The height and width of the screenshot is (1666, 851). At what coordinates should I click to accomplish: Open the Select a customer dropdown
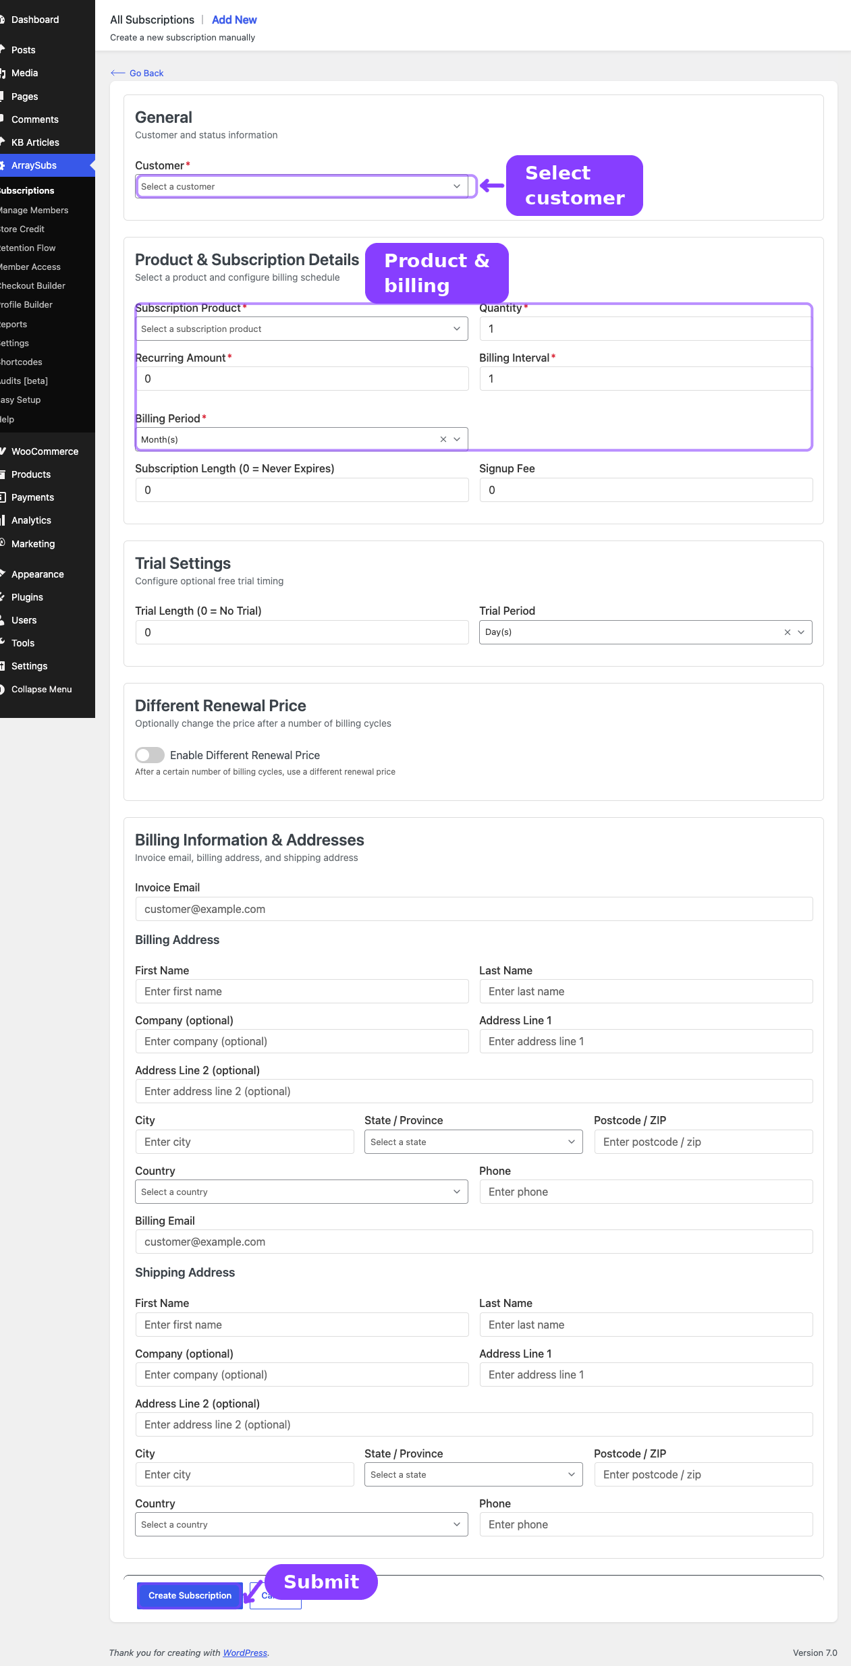[x=302, y=186]
